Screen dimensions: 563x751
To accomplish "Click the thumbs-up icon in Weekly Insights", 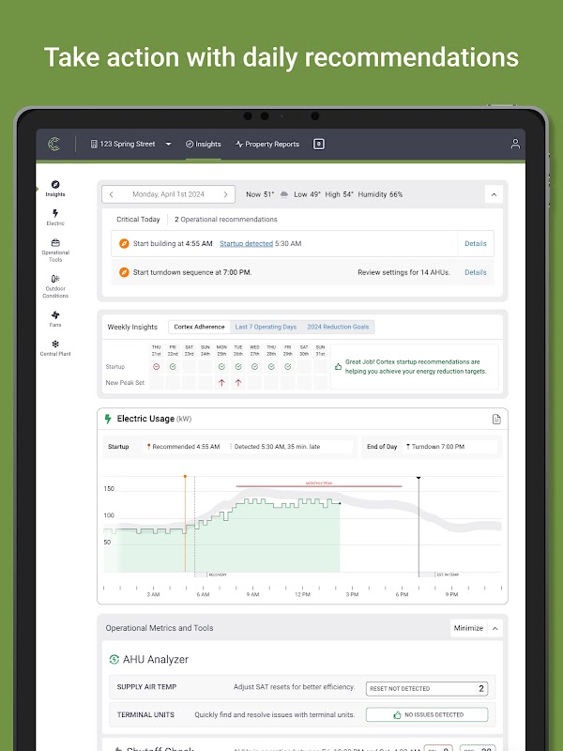I will 338,366.
